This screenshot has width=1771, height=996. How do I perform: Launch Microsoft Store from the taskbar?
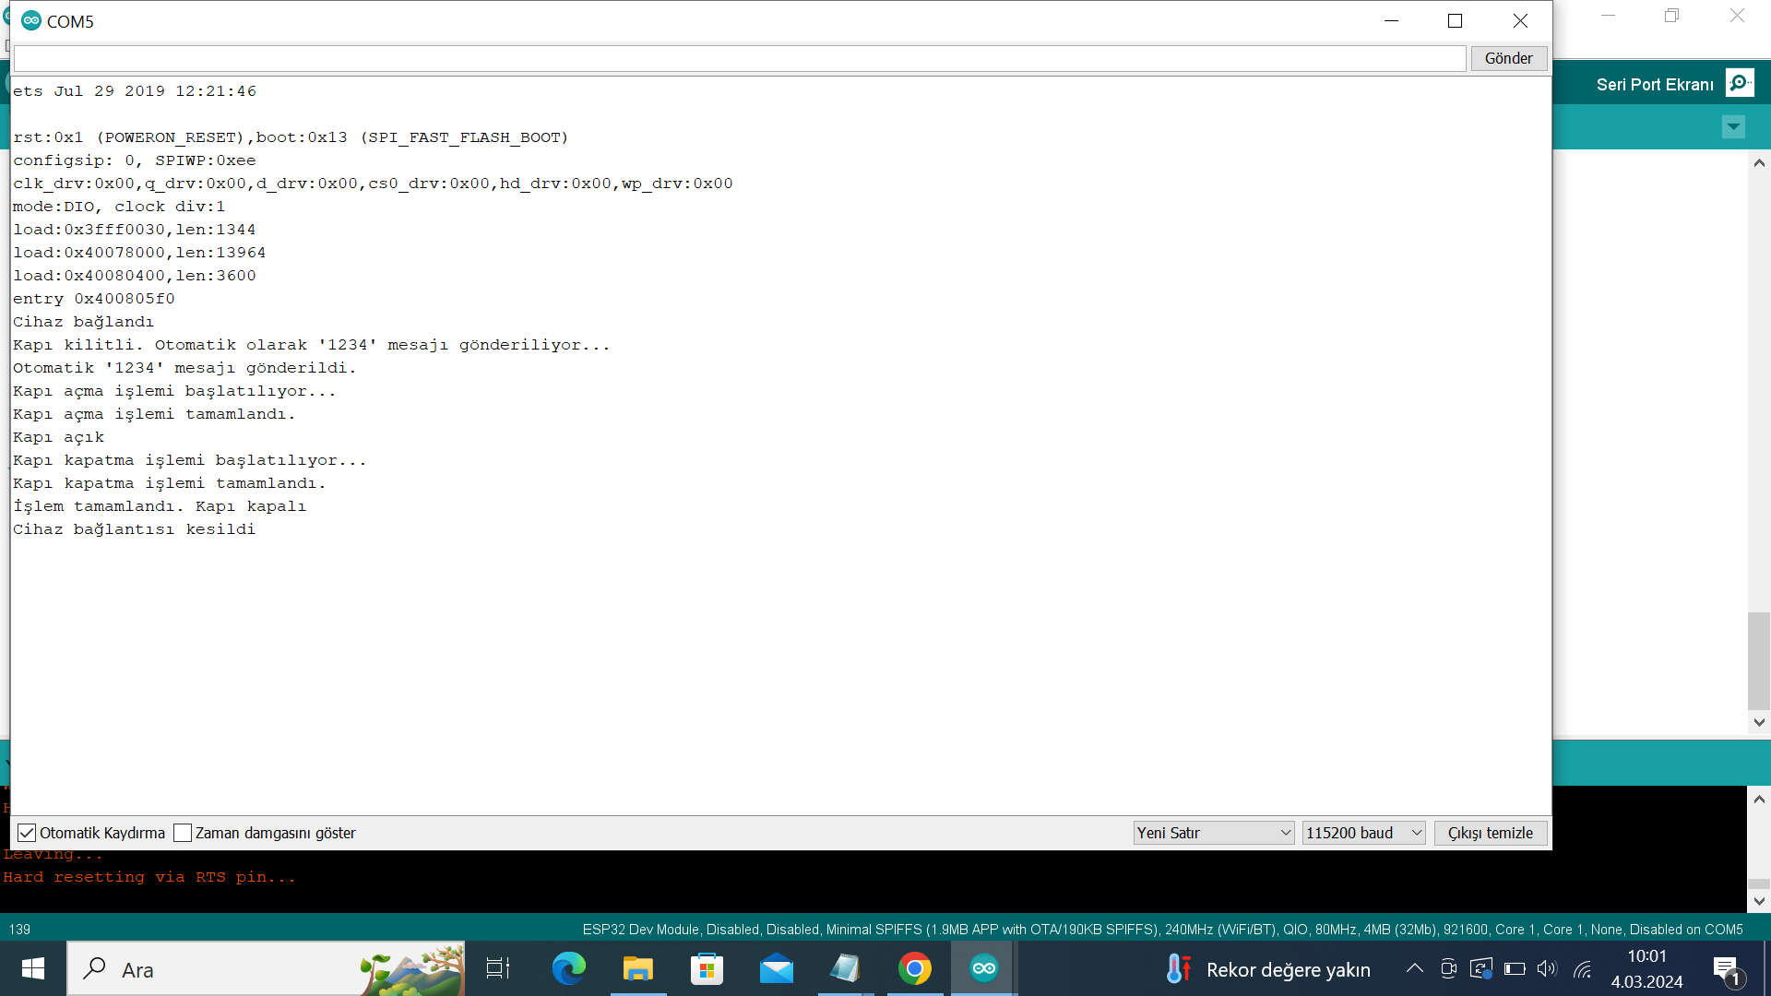tap(707, 969)
